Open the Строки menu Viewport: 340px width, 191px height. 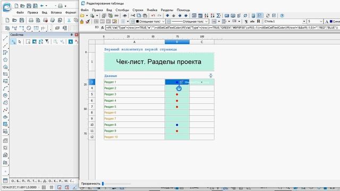[x=138, y=10]
